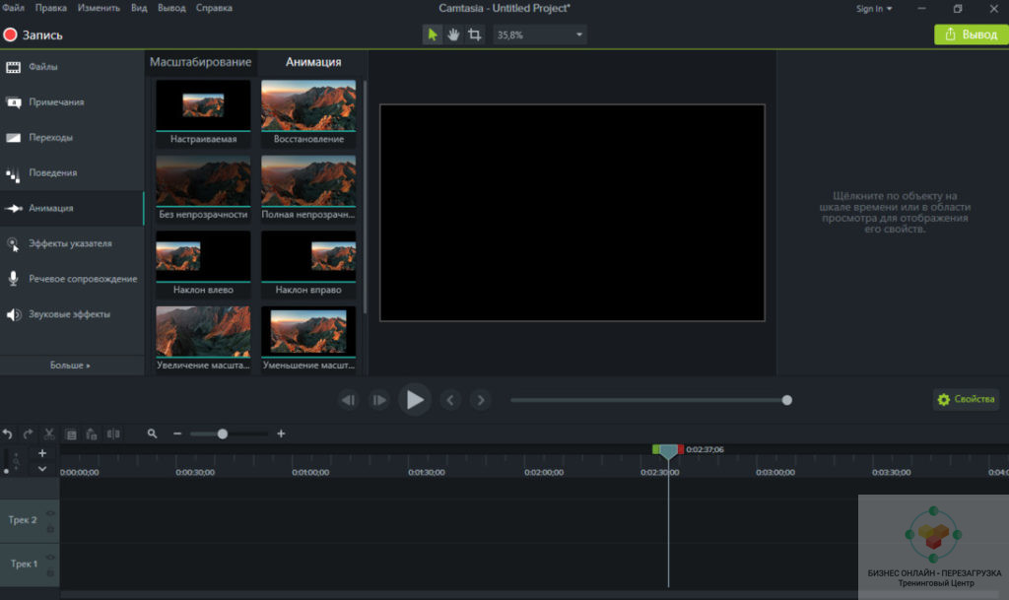Toggle lock on Трек 1
This screenshot has height=600, width=1009.
[x=50, y=571]
